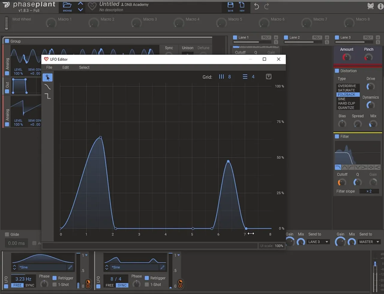Click the info icon at top right
The height and width of the screenshot is (294, 384).
tap(380, 6)
